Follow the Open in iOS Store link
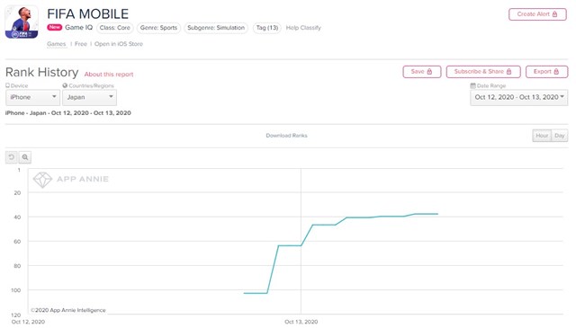The width and height of the screenshot is (576, 328). [118, 44]
